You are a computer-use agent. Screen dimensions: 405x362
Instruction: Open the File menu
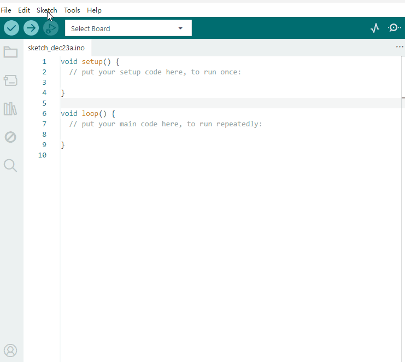click(6, 10)
